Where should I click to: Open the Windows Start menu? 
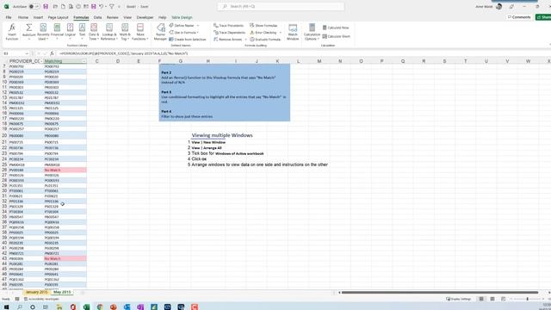pyautogui.click(x=6, y=307)
